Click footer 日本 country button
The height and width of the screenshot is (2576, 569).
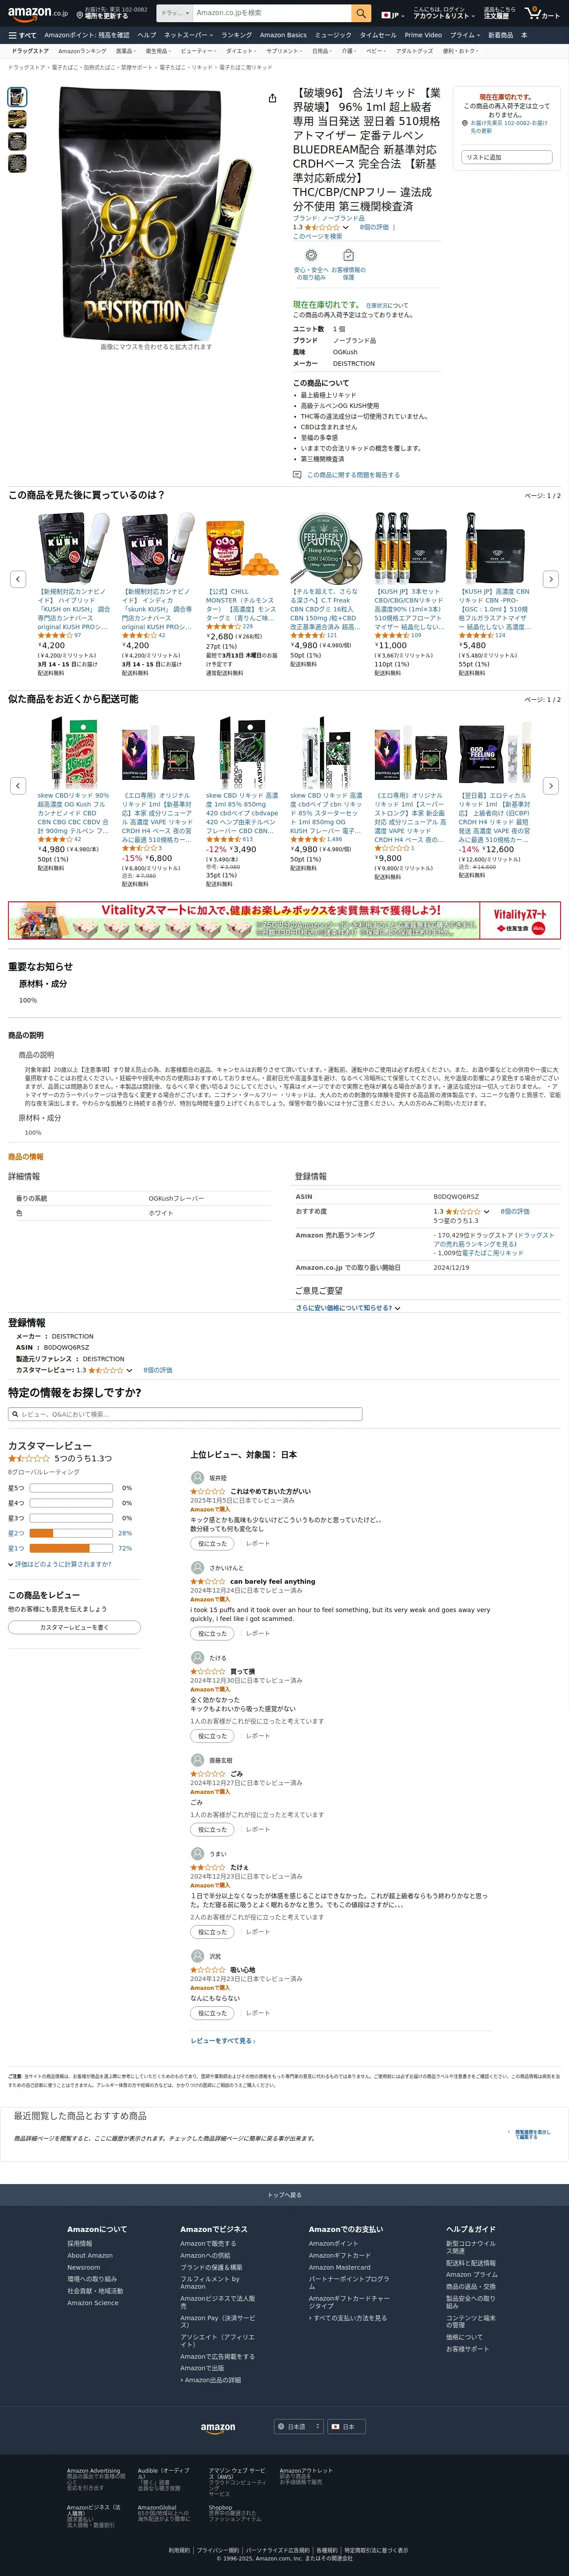[346, 2427]
